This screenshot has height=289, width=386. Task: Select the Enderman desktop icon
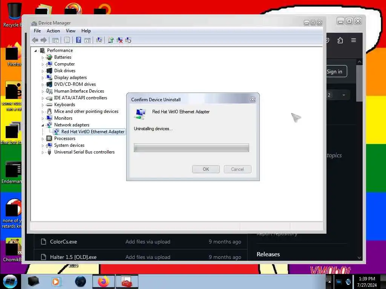click(12, 172)
